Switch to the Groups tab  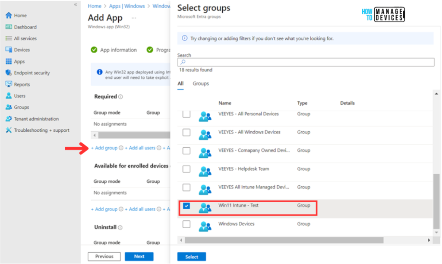click(201, 83)
